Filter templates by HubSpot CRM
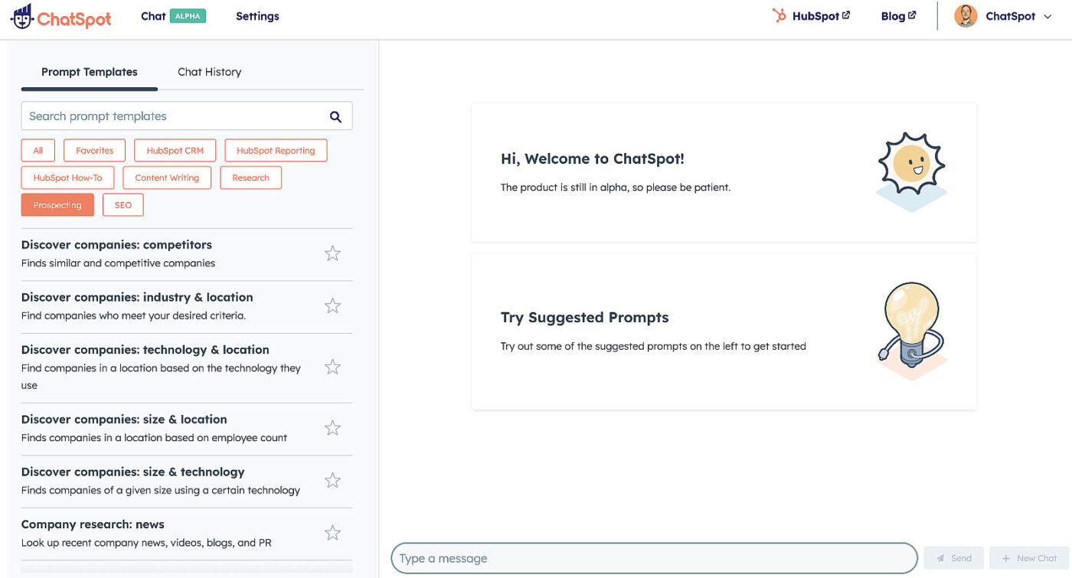Image resolution: width=1072 pixels, height=578 pixels. (x=175, y=151)
